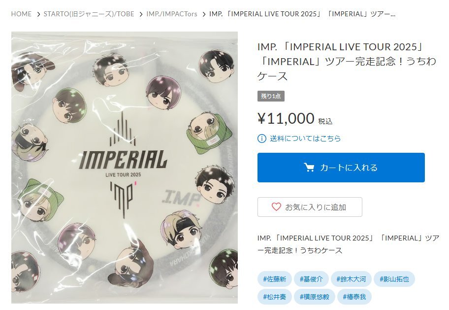Open the 送料についてはこちら shipping link
Image resolution: width=449 pixels, height=310 pixels.
click(305, 138)
